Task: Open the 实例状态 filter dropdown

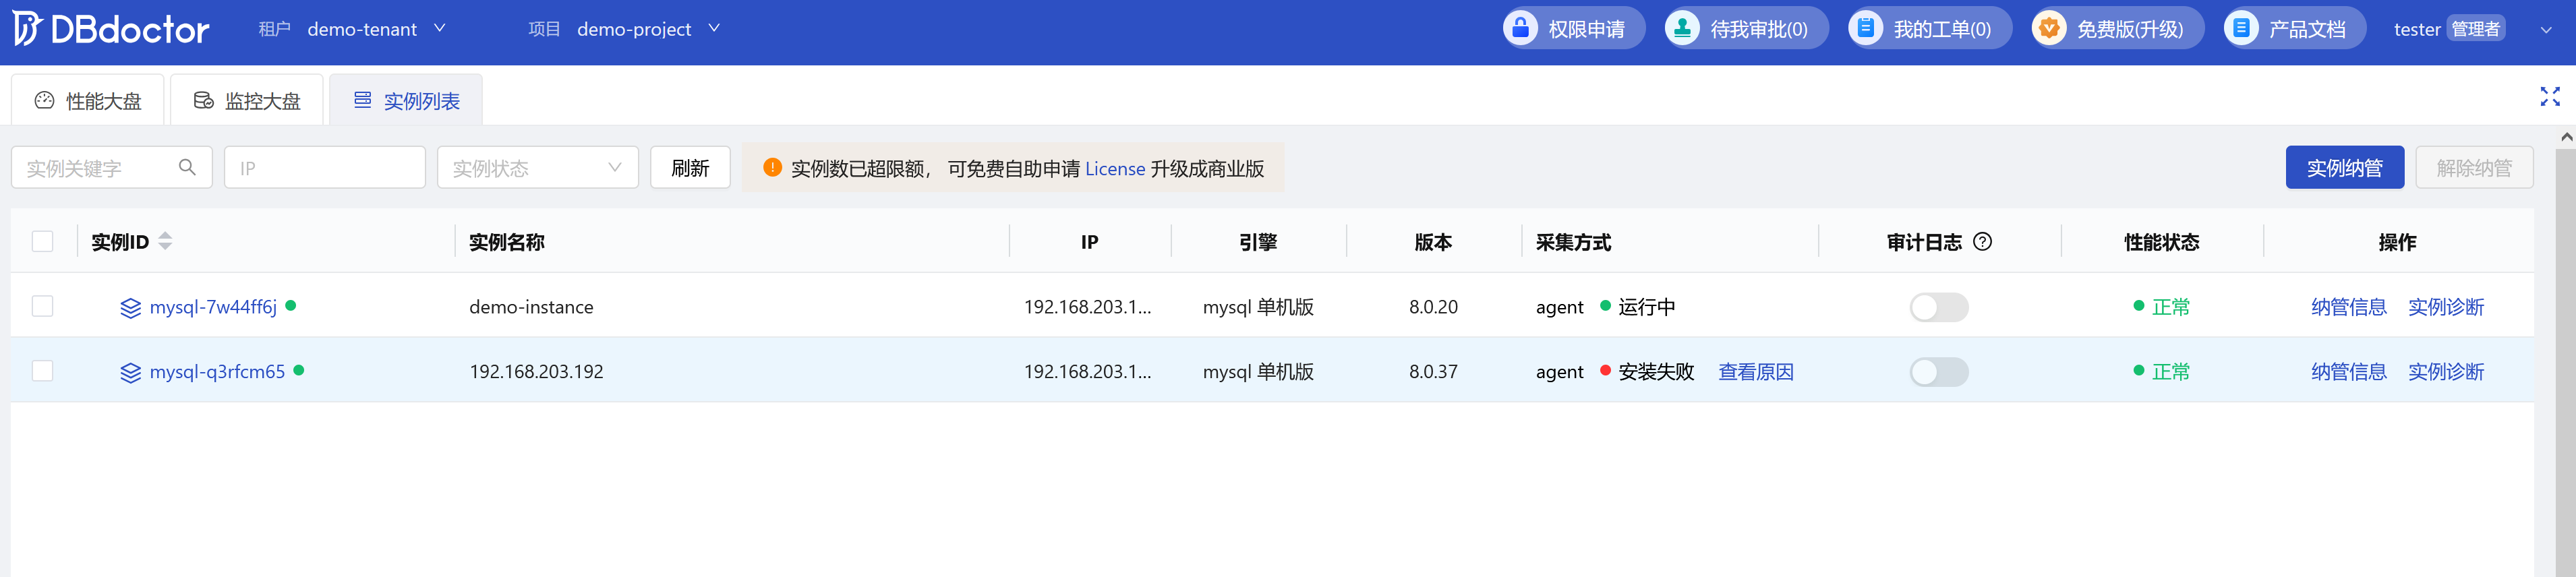Action: 538,167
